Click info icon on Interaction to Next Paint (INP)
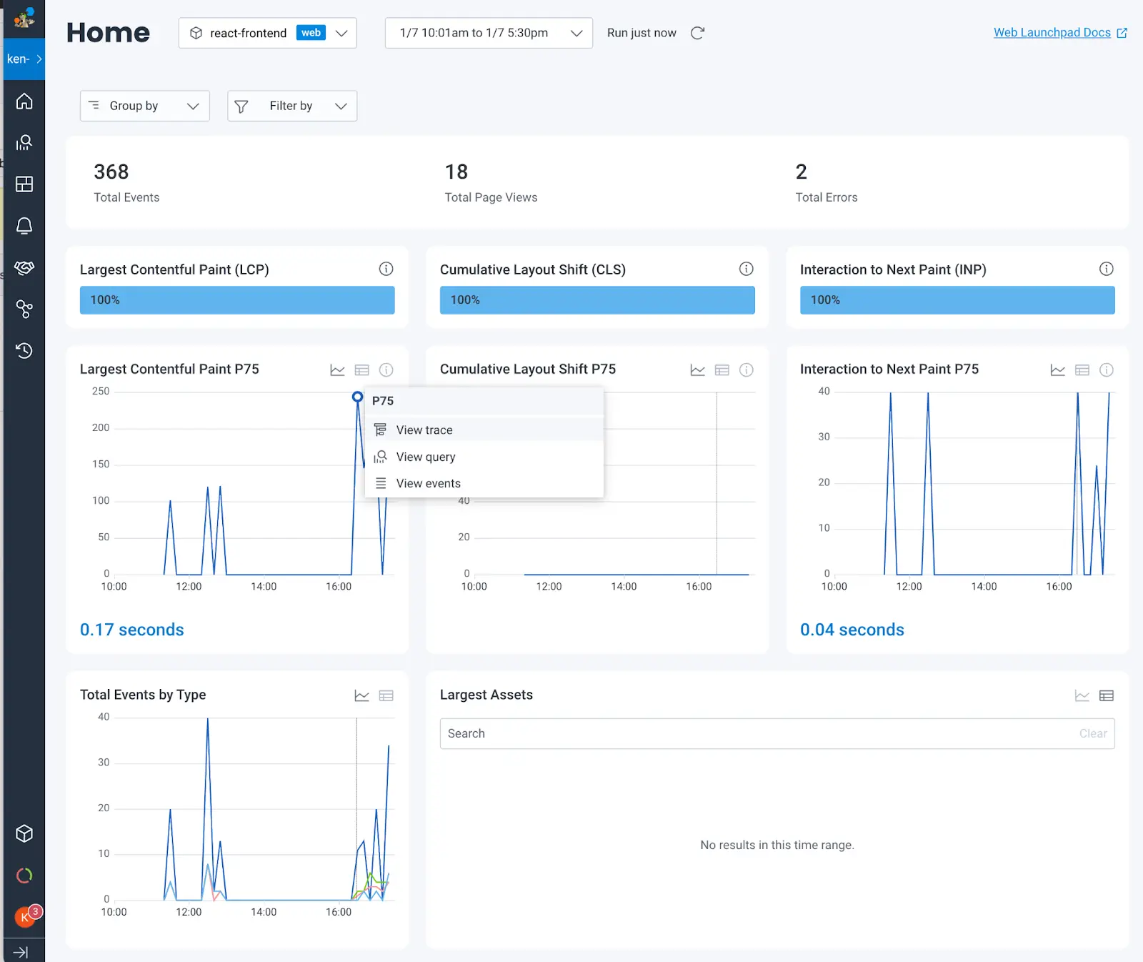Image resolution: width=1143 pixels, height=962 pixels. point(1106,269)
